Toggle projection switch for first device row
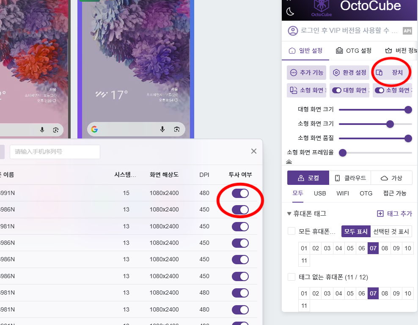Screen dimensions: 418x325 click(240, 193)
